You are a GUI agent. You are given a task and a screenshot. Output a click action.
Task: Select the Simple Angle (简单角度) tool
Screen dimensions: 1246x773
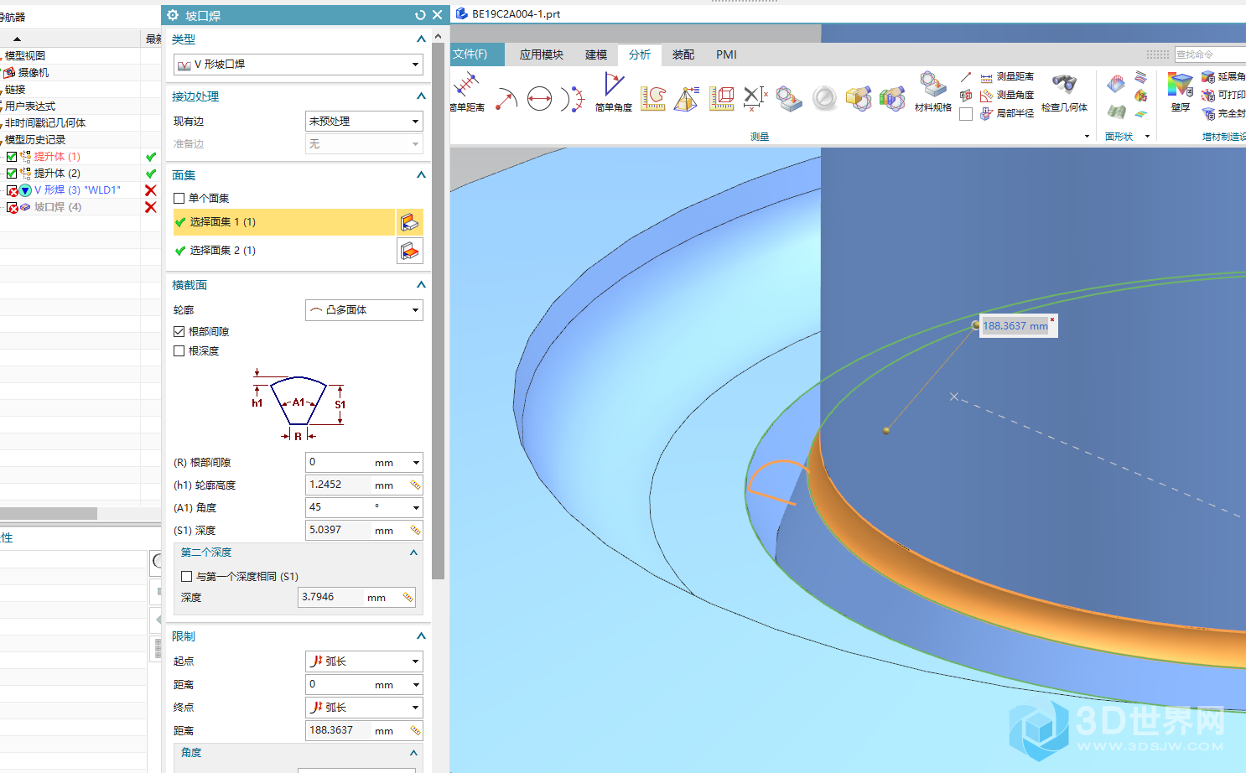[613, 88]
